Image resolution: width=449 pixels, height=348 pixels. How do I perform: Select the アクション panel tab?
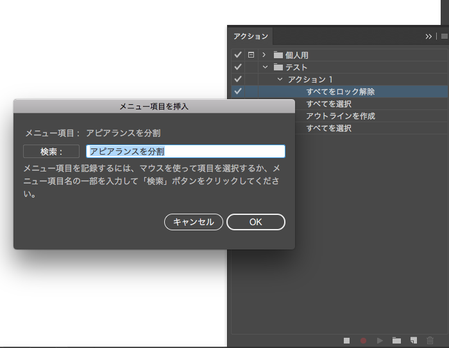pos(250,36)
